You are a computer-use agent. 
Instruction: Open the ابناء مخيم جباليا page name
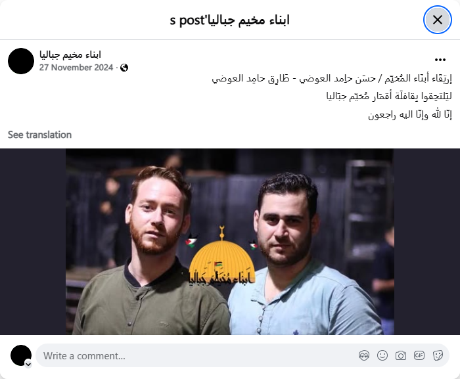(70, 55)
